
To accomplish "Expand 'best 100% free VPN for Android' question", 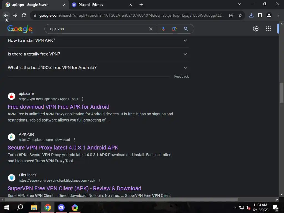I will 98,68.
